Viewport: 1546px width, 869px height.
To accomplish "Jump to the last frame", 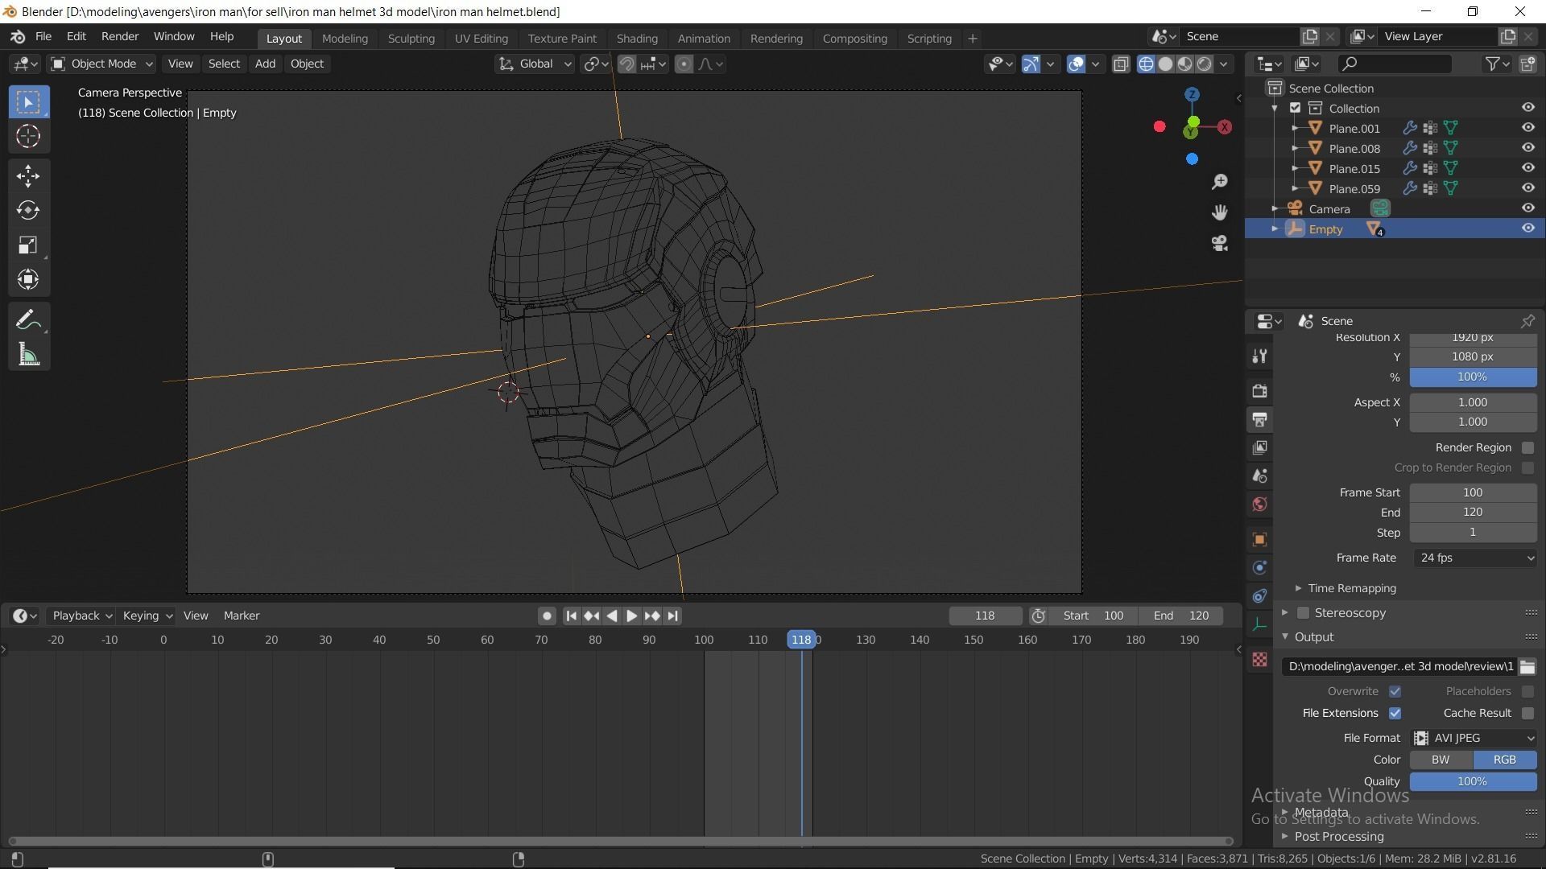I will [672, 616].
